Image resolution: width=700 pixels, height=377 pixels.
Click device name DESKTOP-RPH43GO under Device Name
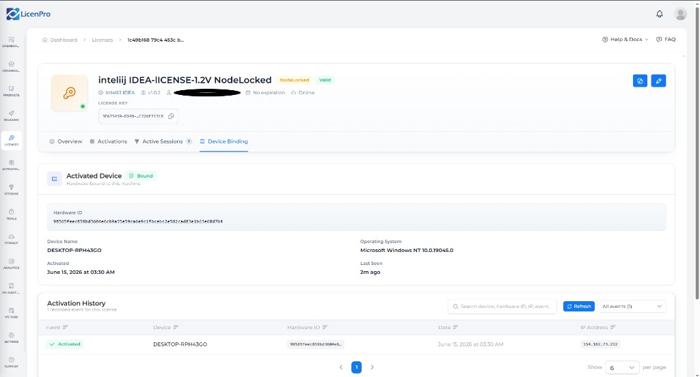tap(74, 250)
